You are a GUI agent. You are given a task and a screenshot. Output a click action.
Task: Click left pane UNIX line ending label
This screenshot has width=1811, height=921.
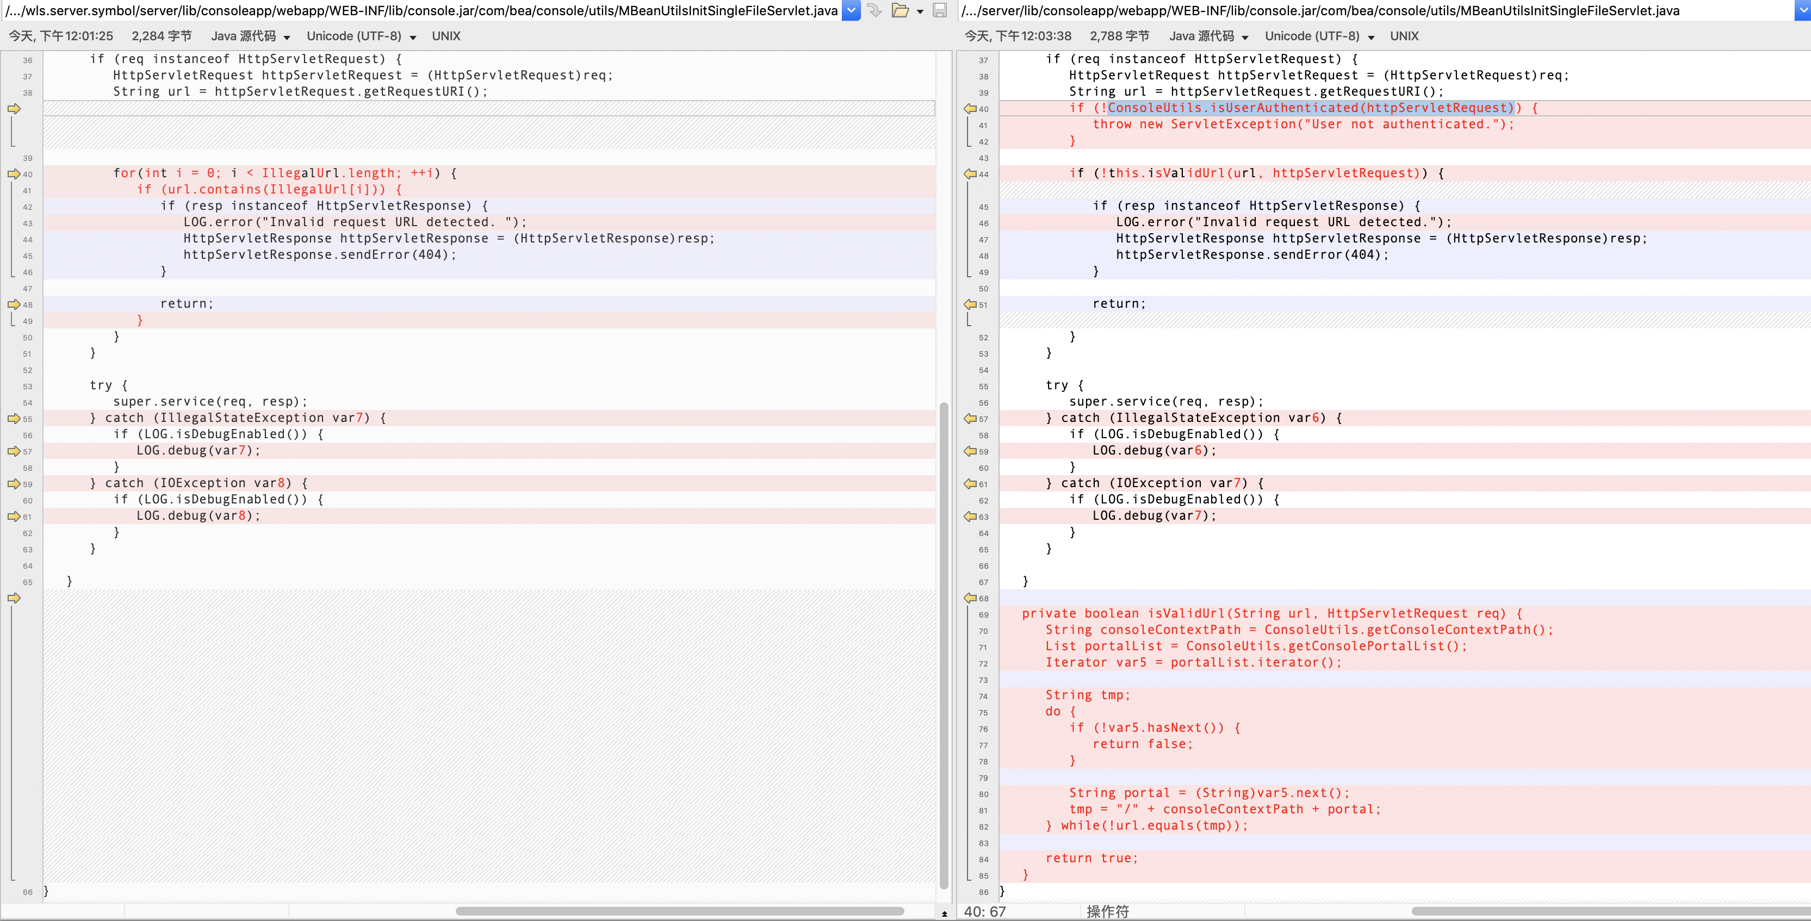[446, 36]
